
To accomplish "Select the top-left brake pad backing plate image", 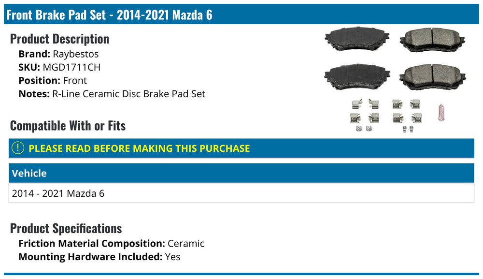I will pyautogui.click(x=357, y=39).
